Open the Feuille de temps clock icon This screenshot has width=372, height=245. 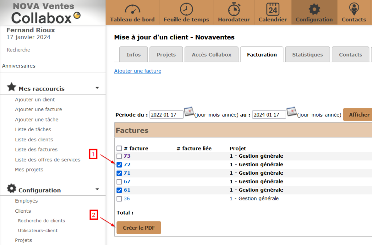tap(186, 9)
